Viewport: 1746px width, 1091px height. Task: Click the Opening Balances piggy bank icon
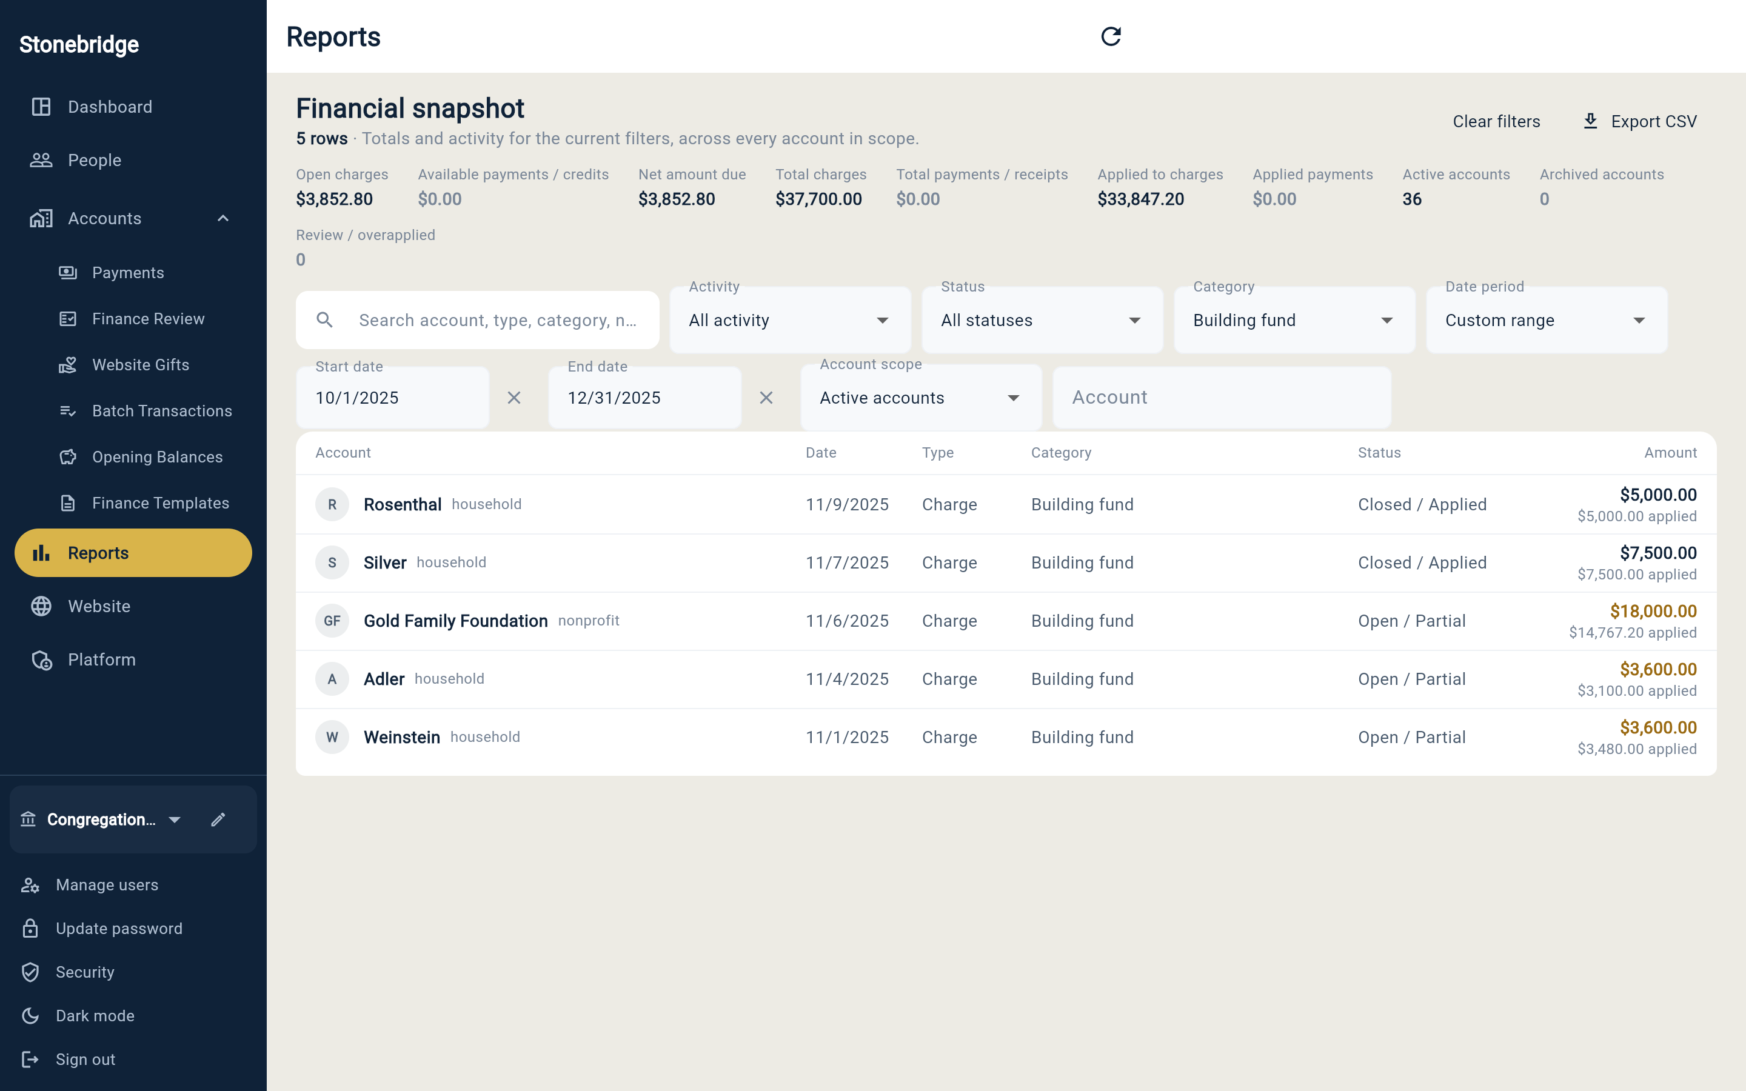(68, 458)
